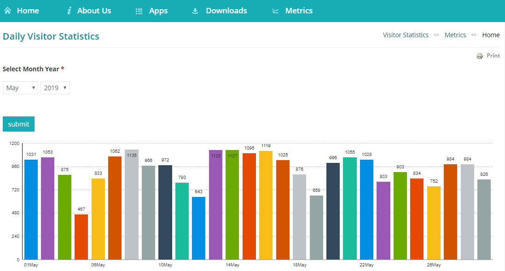Click the arrow on the May selector
Screen dimensions: 505x271
click(33, 87)
